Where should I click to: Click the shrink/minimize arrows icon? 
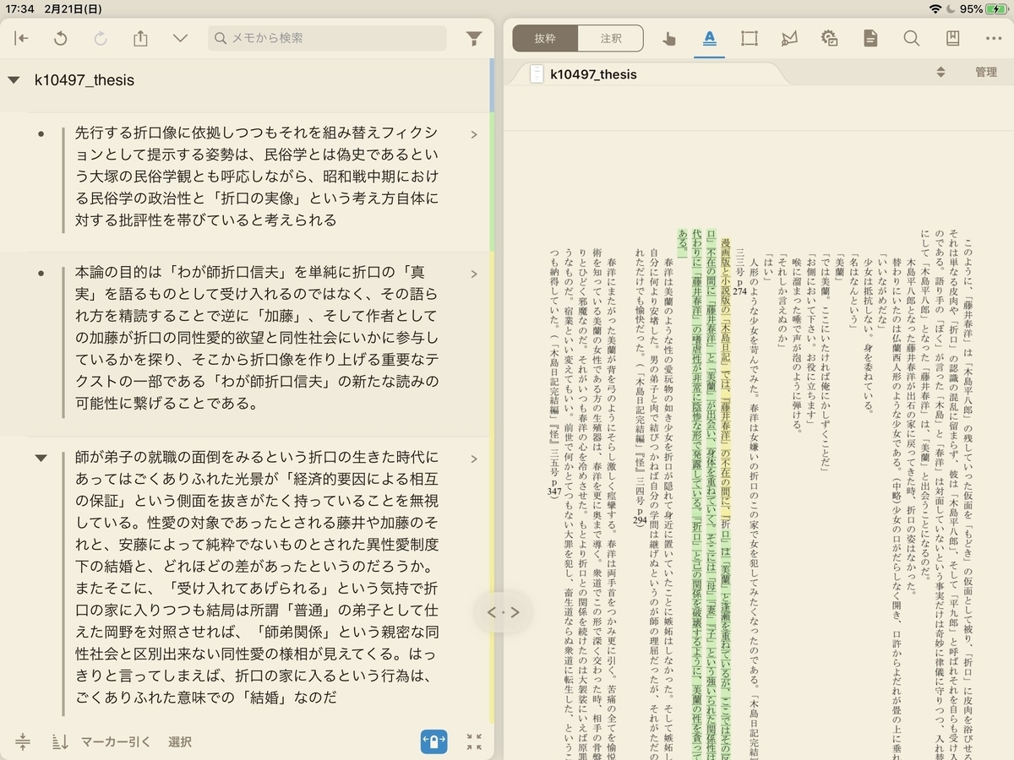474,742
